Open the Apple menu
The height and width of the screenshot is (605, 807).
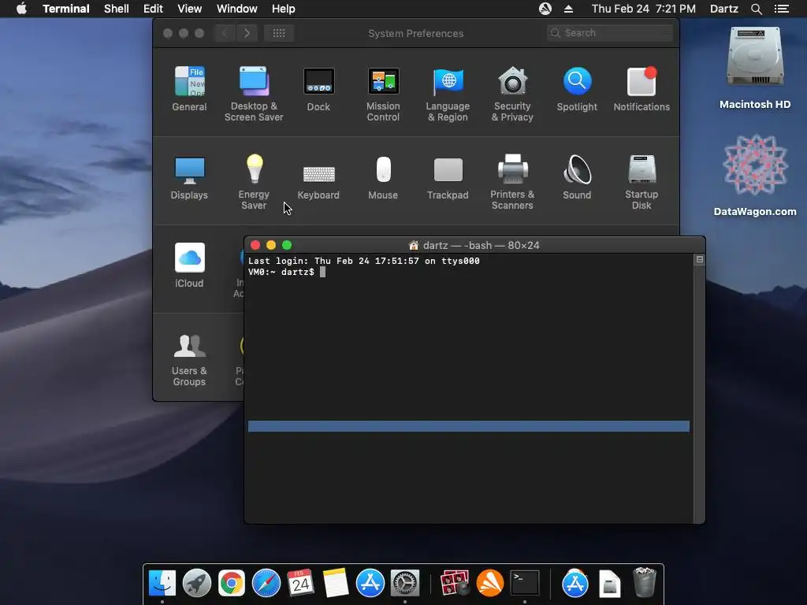point(21,9)
